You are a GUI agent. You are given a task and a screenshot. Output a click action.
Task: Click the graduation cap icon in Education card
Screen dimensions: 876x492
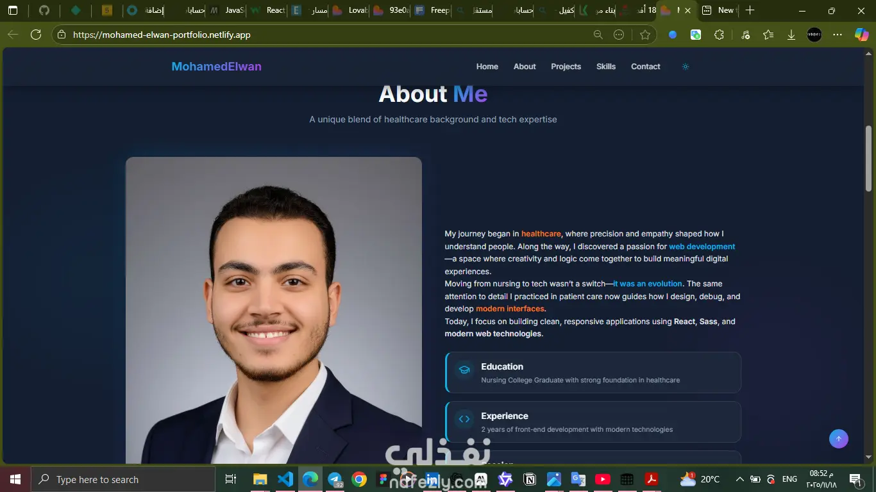[x=464, y=370]
